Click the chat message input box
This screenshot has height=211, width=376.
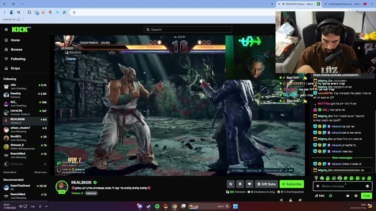343,186
